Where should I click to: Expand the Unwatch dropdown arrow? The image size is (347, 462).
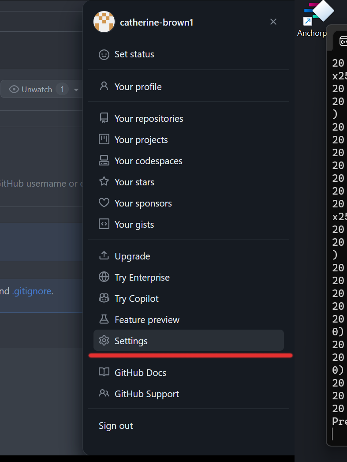click(x=76, y=89)
